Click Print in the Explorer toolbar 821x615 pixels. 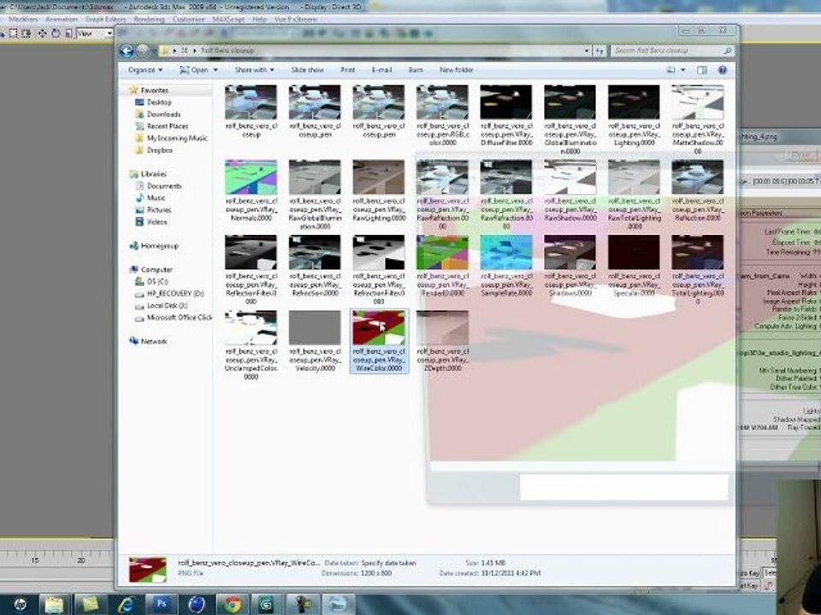(x=348, y=69)
